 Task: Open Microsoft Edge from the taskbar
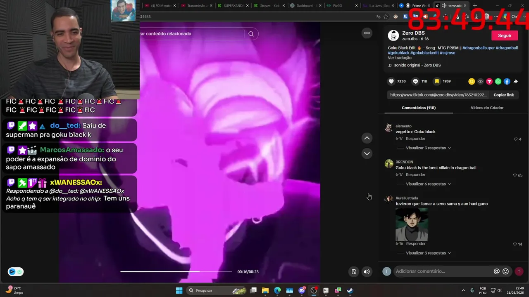[277, 290]
